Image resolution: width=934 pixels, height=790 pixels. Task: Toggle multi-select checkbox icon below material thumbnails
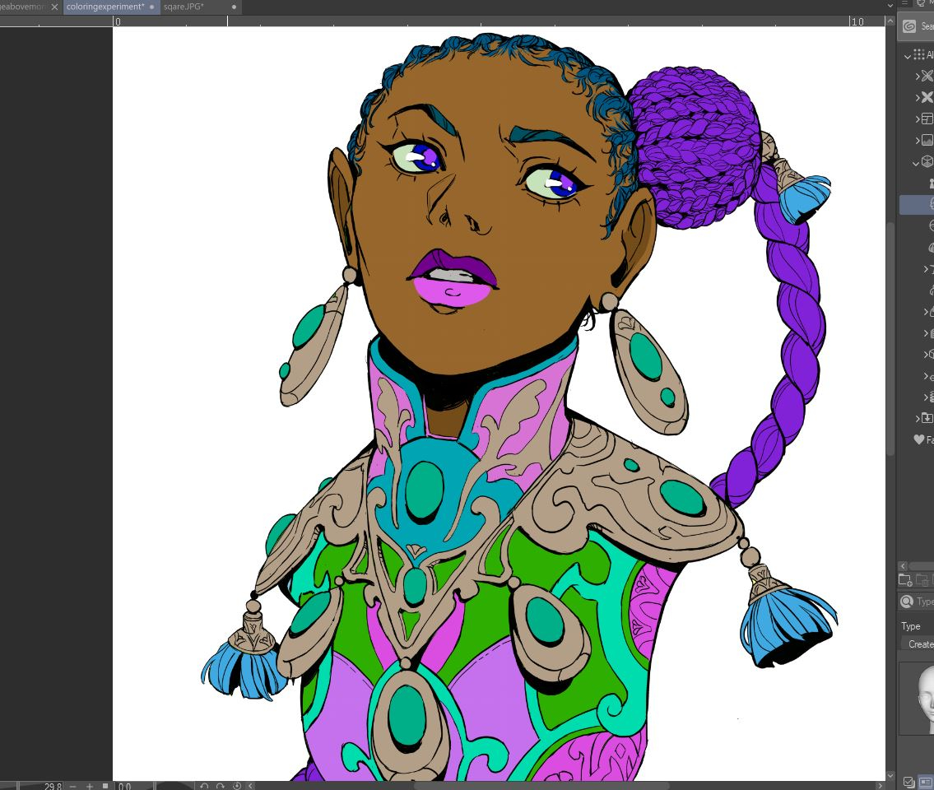pos(908,782)
